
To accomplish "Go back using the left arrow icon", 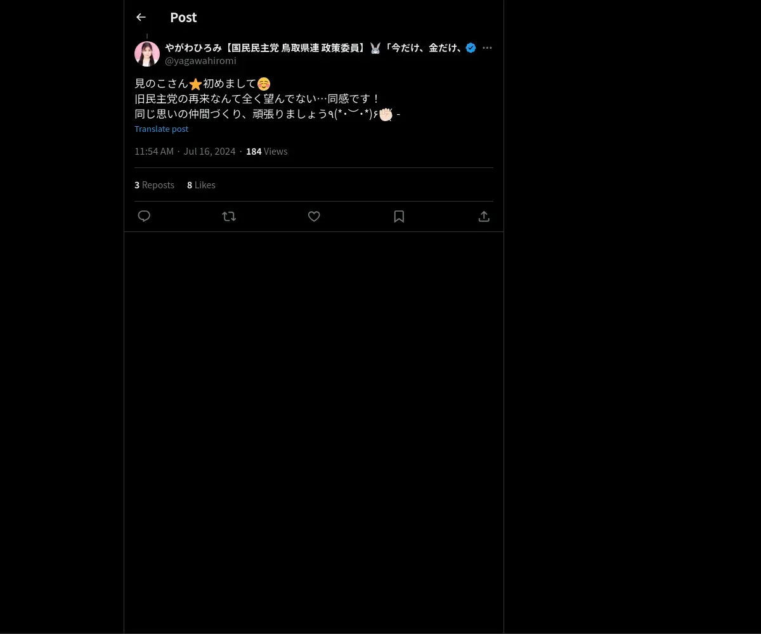I will (141, 17).
